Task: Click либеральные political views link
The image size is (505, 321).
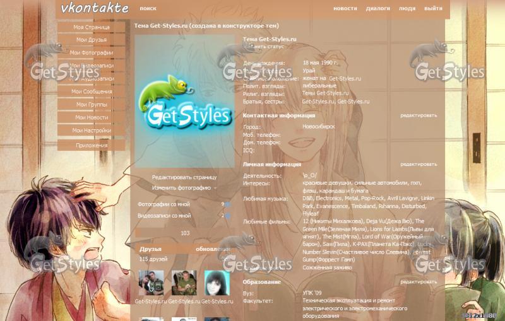Action: tap(319, 86)
